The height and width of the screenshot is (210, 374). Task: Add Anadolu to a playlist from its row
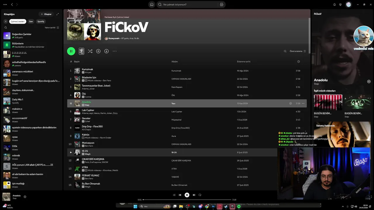[290, 103]
